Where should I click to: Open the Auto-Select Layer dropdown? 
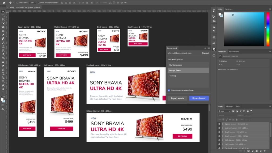tap(33, 3)
